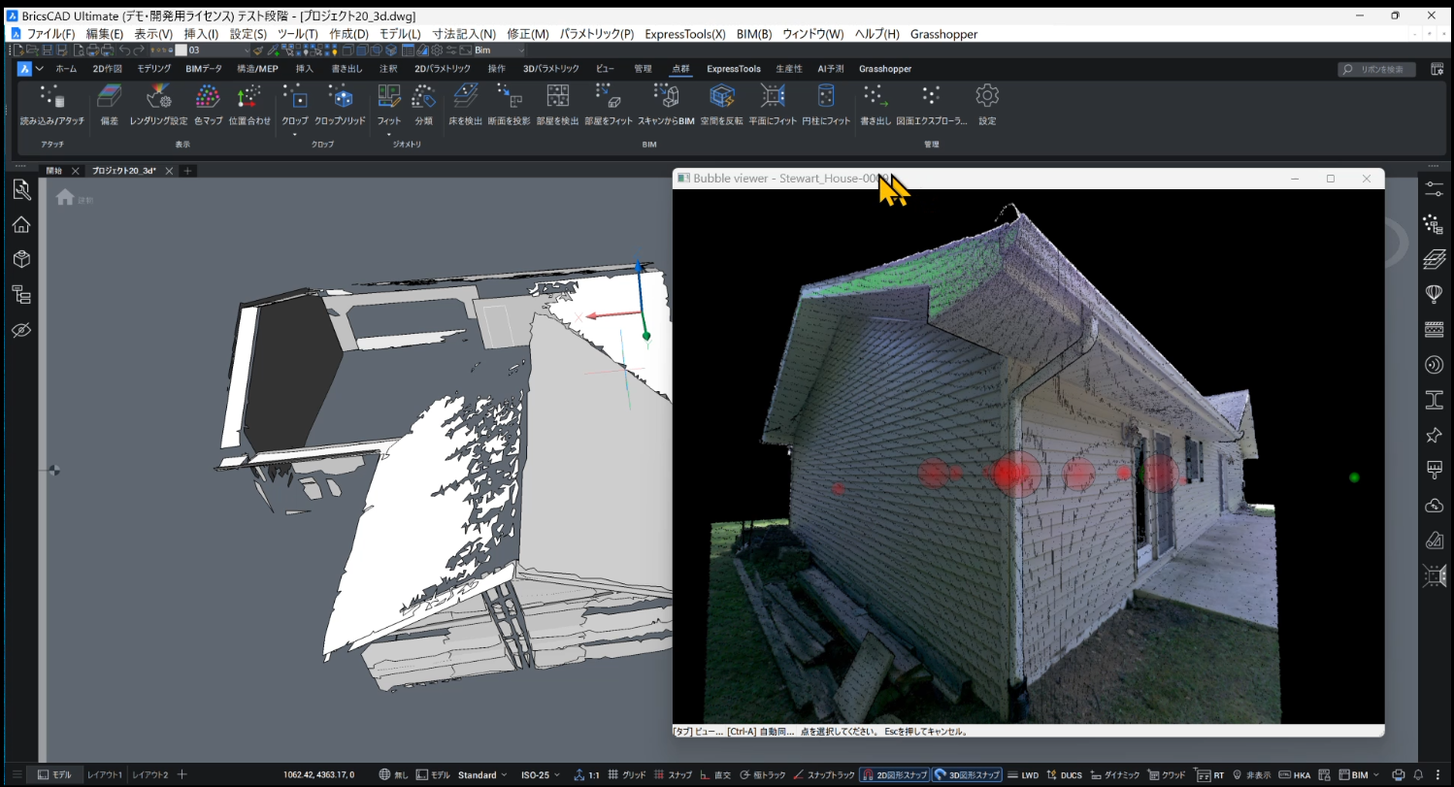Open point cloud 設定 gear icon
Image resolution: width=1454 pixels, height=787 pixels.
tap(987, 97)
